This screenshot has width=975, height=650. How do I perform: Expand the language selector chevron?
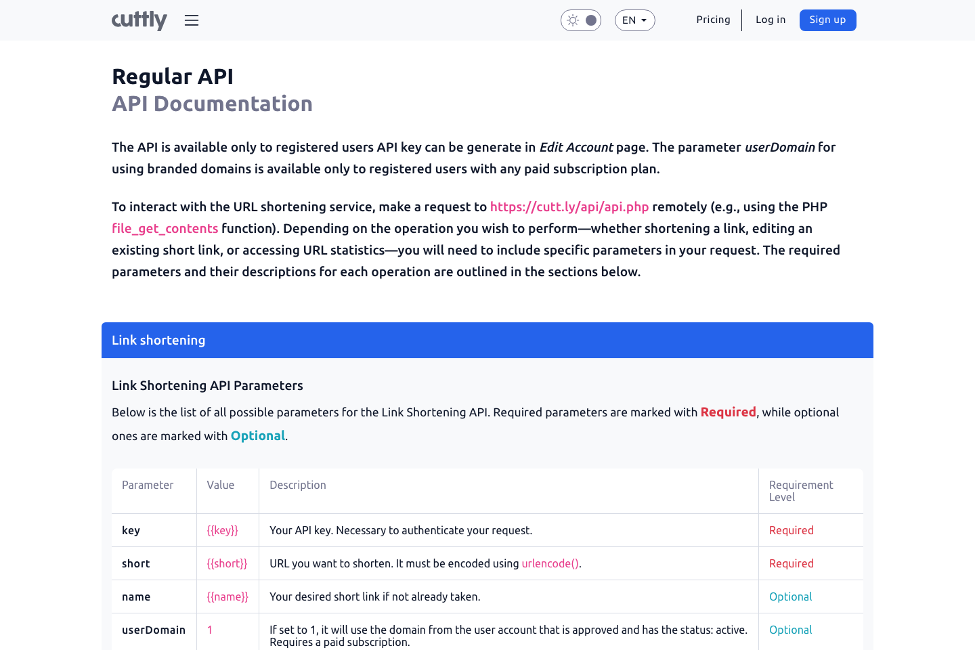click(x=644, y=20)
